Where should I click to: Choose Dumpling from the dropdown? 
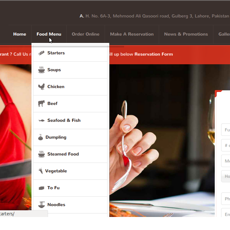point(70,137)
